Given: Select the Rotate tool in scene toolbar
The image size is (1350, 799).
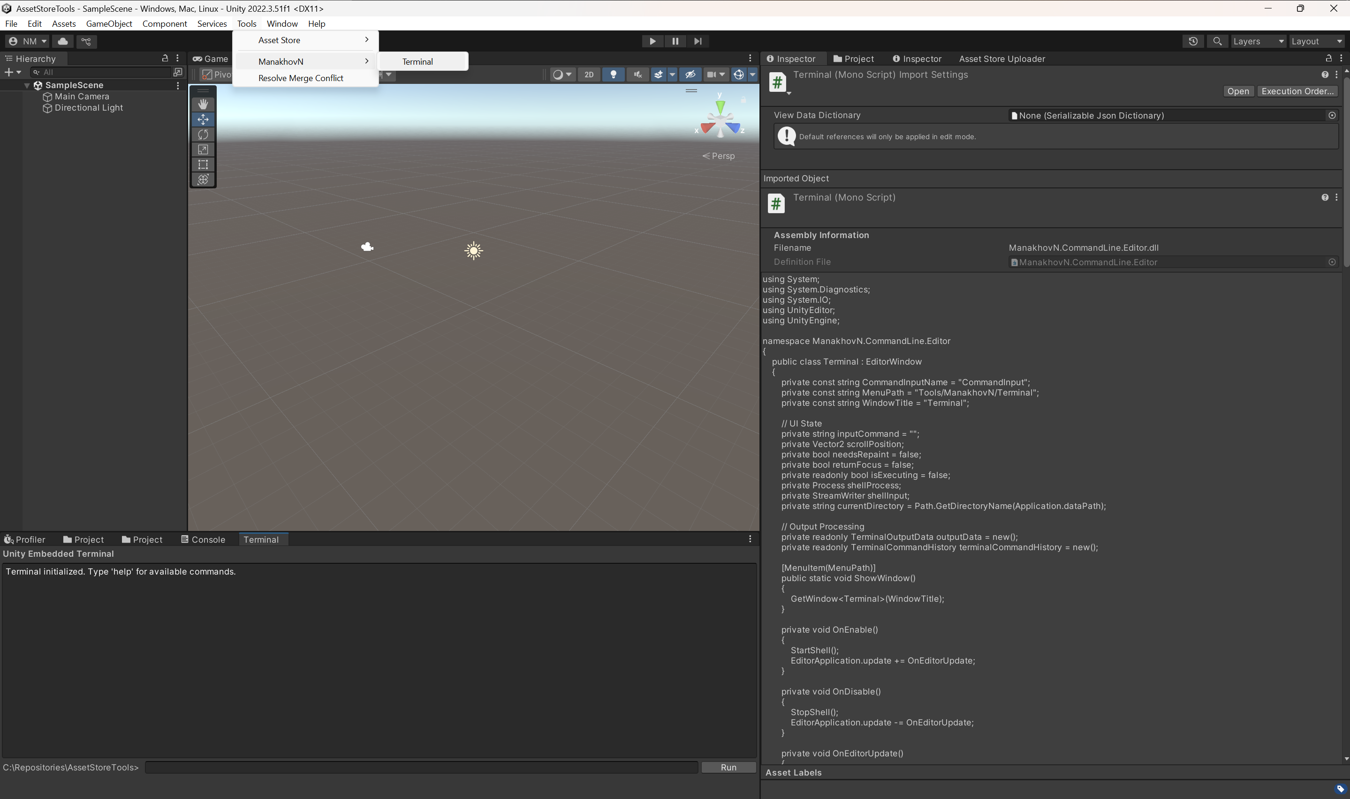Looking at the screenshot, I should pyautogui.click(x=203, y=134).
